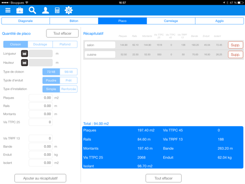
Task: Click the Plaques result field
Action: pyautogui.click(x=41, y=98)
